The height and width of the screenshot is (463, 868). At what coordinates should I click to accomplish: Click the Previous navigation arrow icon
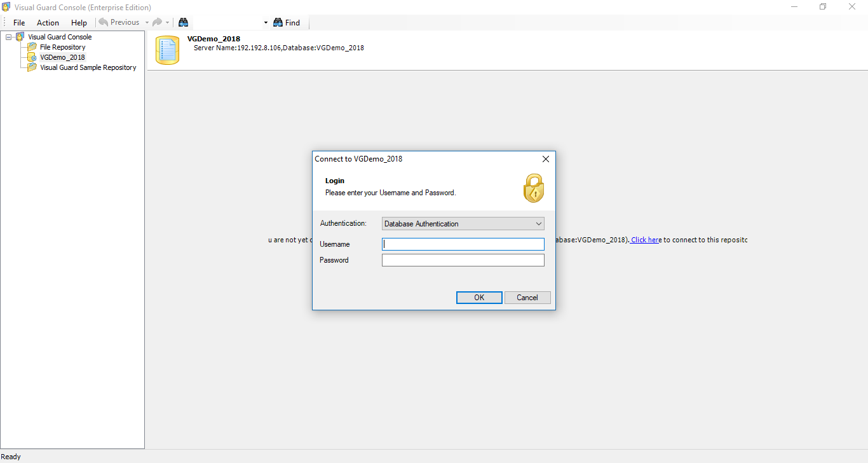[x=103, y=22]
